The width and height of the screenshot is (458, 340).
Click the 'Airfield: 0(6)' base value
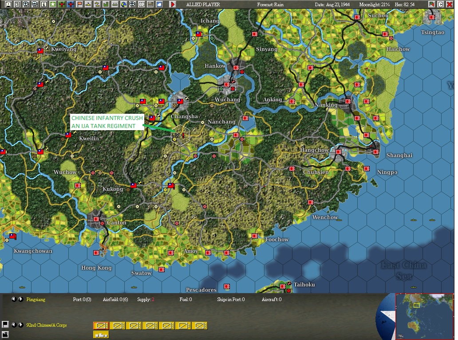point(115,300)
